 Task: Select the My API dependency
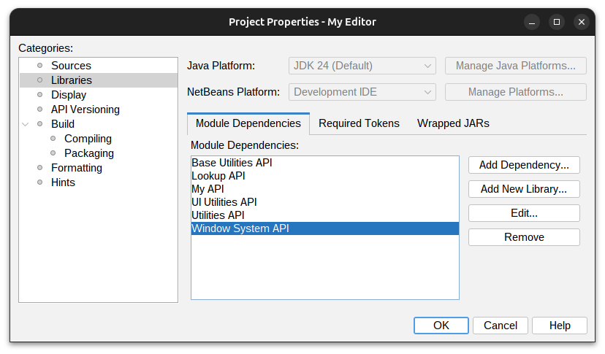tap(208, 189)
